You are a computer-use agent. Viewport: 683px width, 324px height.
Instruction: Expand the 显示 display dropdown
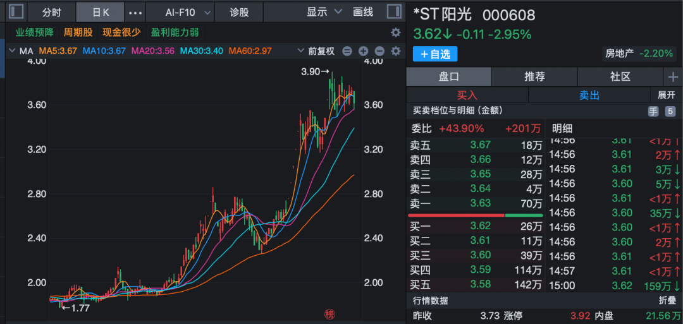(324, 12)
